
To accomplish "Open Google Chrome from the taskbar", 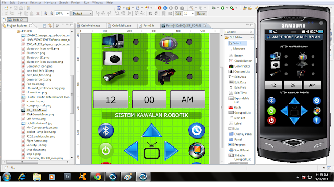I will point(98,177).
